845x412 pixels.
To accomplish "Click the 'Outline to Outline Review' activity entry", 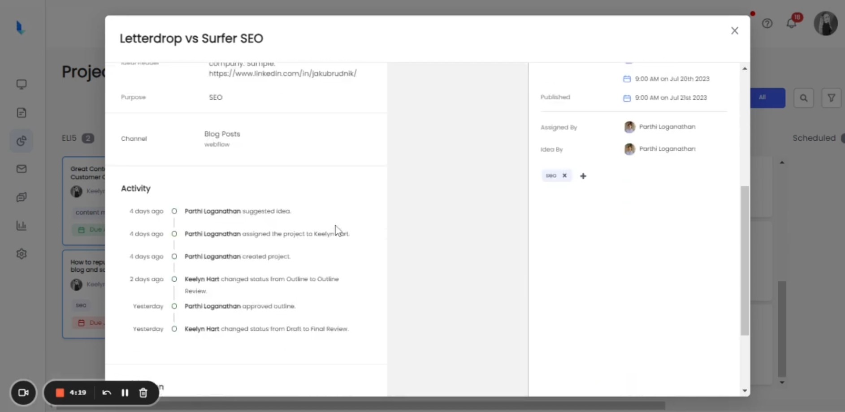I will (x=262, y=285).
